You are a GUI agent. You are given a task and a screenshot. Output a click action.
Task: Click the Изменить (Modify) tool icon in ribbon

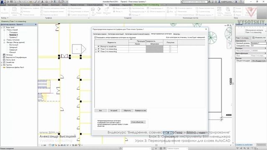pos(5,10)
